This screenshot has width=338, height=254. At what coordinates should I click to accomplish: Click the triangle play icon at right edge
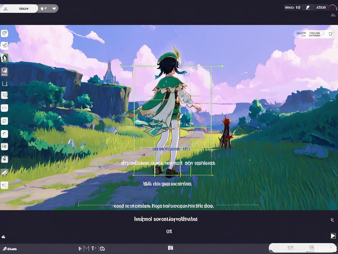(x=333, y=236)
